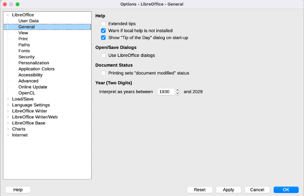Open the Online Update settings page
304x196 pixels.
(x=33, y=87)
